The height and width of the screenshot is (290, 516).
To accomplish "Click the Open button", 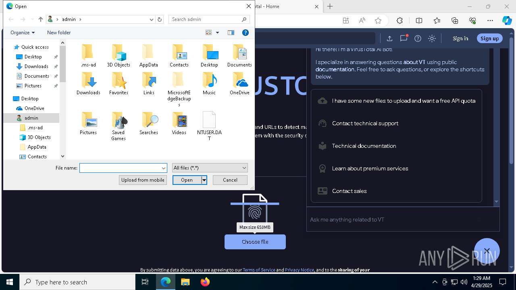I will 187,180.
